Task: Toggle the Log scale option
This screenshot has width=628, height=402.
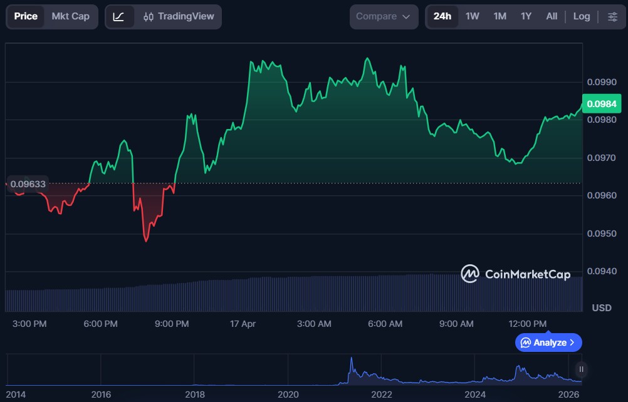Action: coord(581,16)
